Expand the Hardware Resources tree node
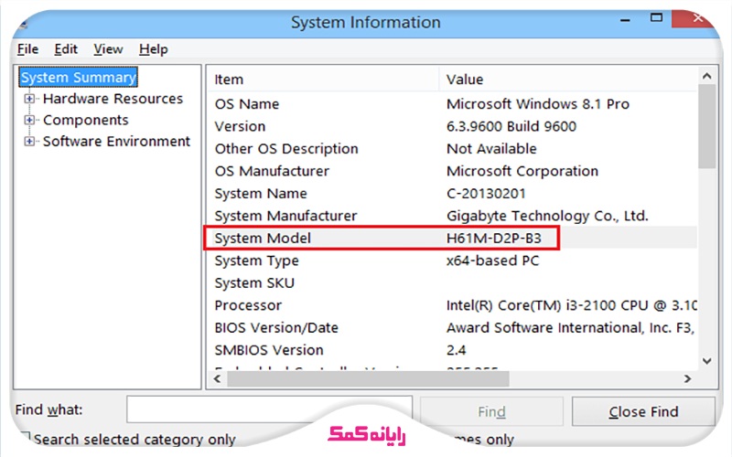Viewport: 732px width, 457px height. (30, 99)
